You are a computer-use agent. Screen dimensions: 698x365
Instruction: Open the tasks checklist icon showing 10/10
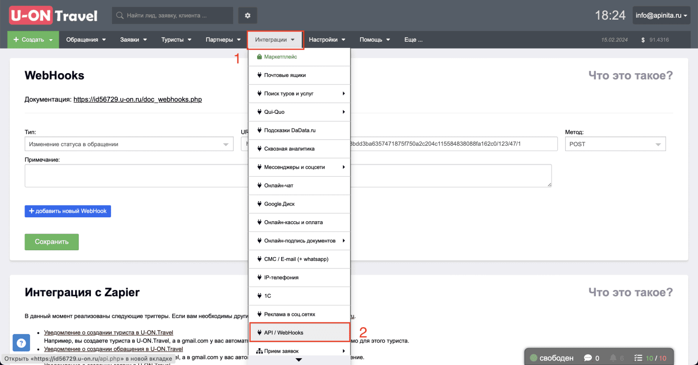coord(639,358)
